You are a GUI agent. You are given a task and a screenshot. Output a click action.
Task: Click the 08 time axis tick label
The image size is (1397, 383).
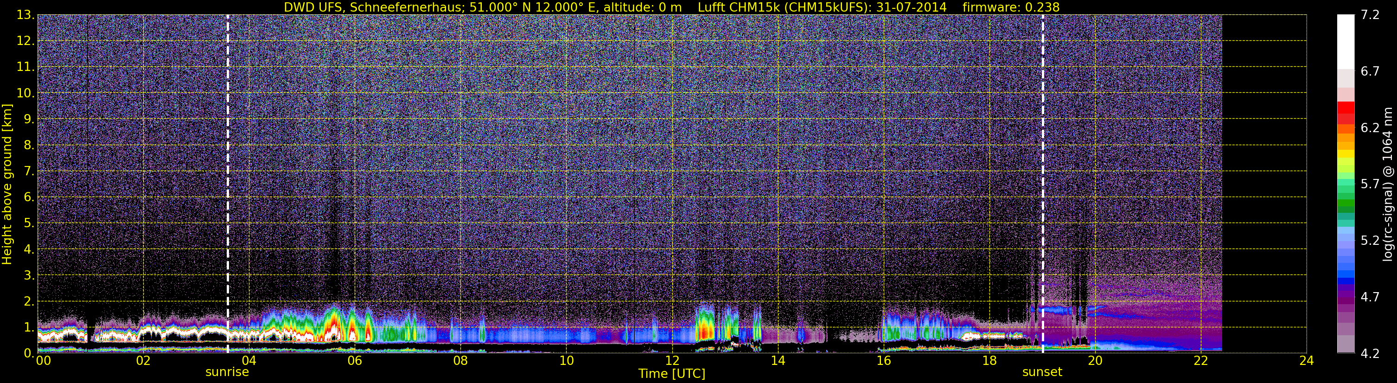[x=460, y=361]
